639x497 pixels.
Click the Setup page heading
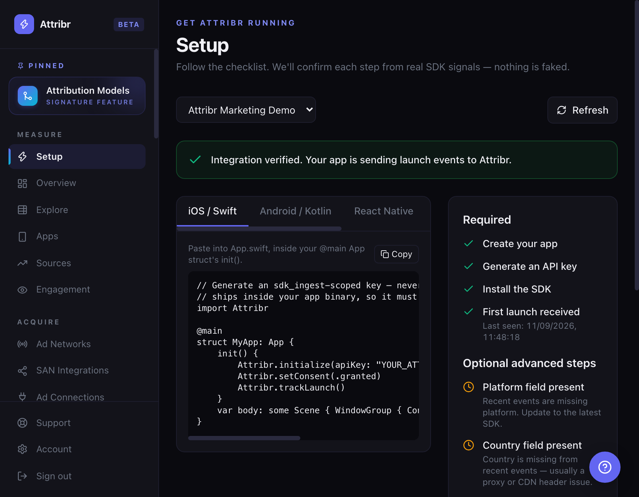point(202,45)
